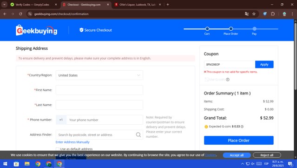Click the browser forward arrow
This screenshot has width=297, height=168.
pyautogui.click(x=13, y=14)
